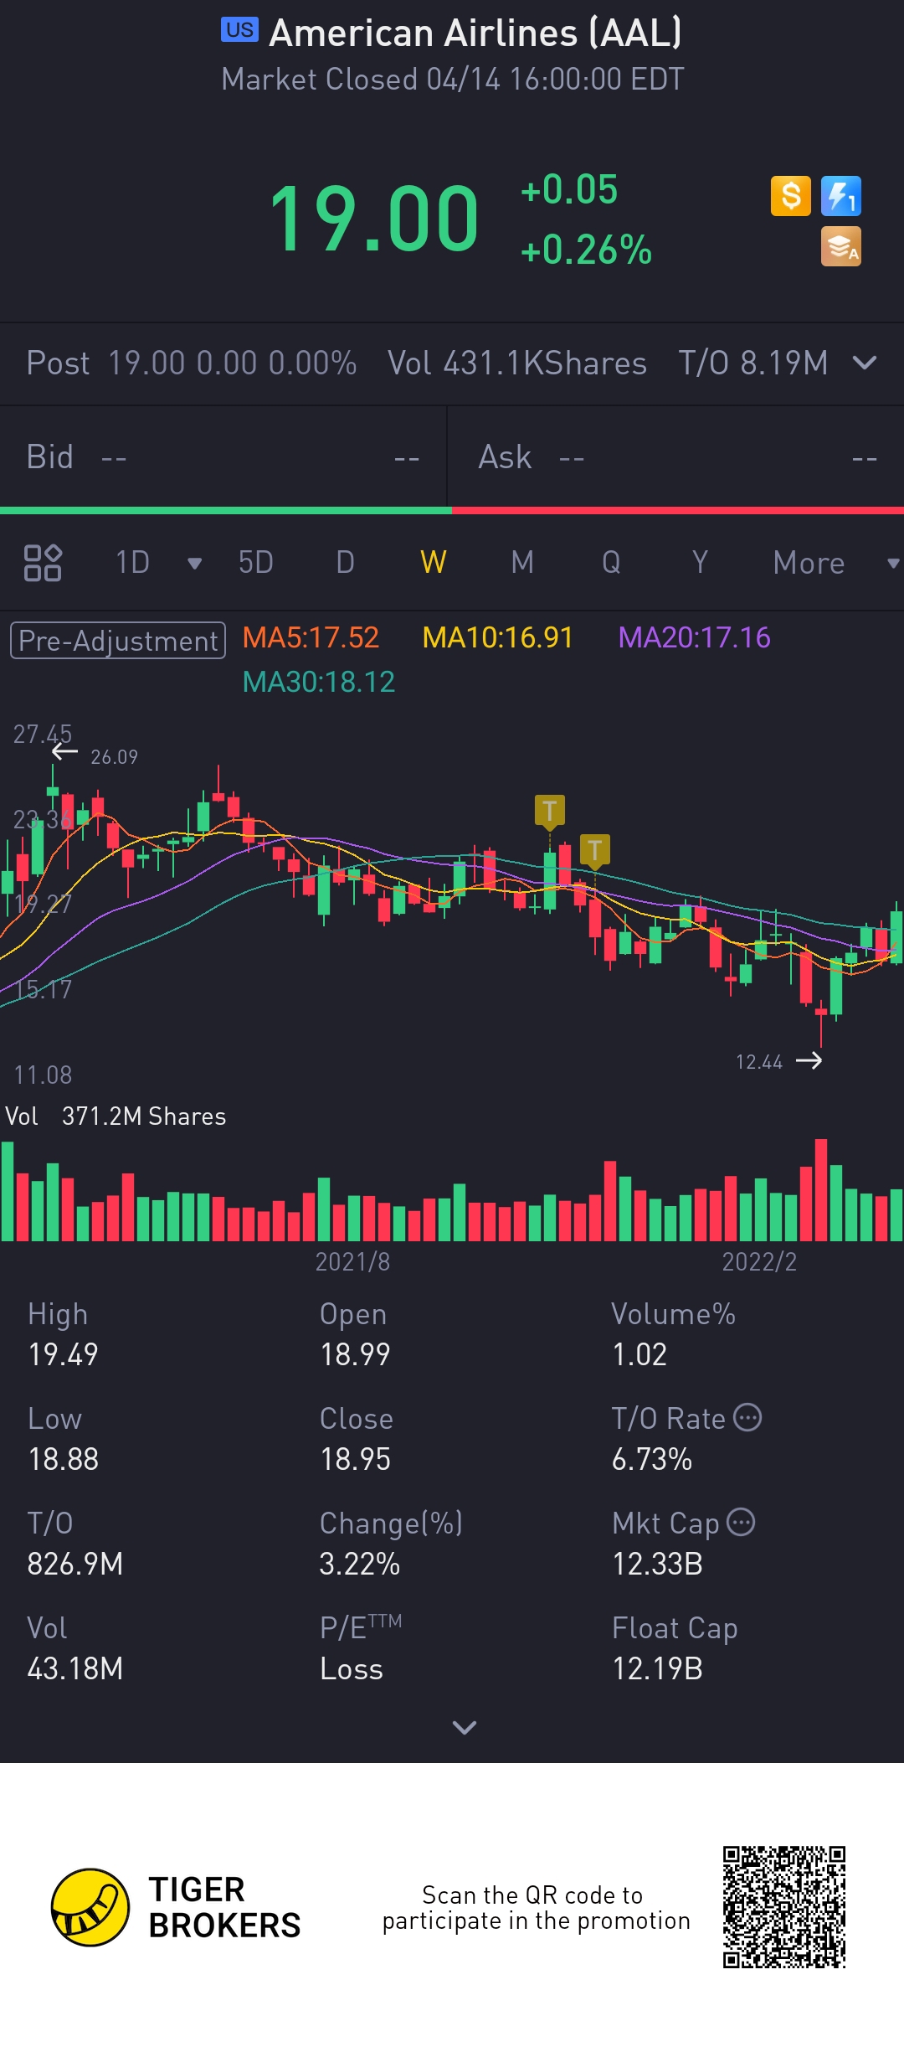Tap the 2022/2 date axis label

[x=759, y=1262]
